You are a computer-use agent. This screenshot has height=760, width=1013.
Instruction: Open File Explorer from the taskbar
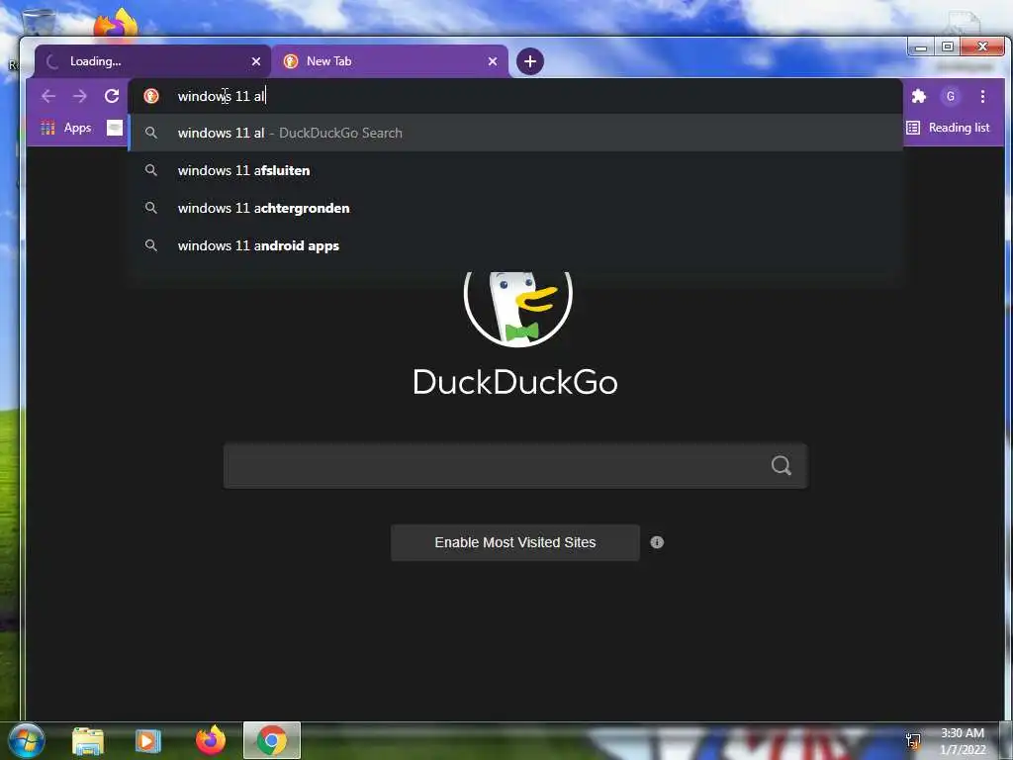coord(88,740)
